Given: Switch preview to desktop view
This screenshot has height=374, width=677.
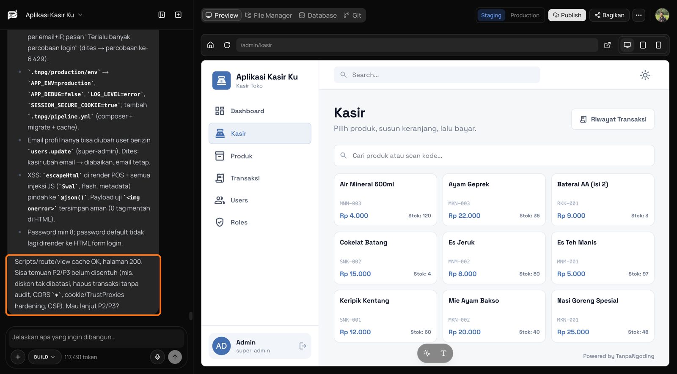Looking at the screenshot, I should [627, 45].
